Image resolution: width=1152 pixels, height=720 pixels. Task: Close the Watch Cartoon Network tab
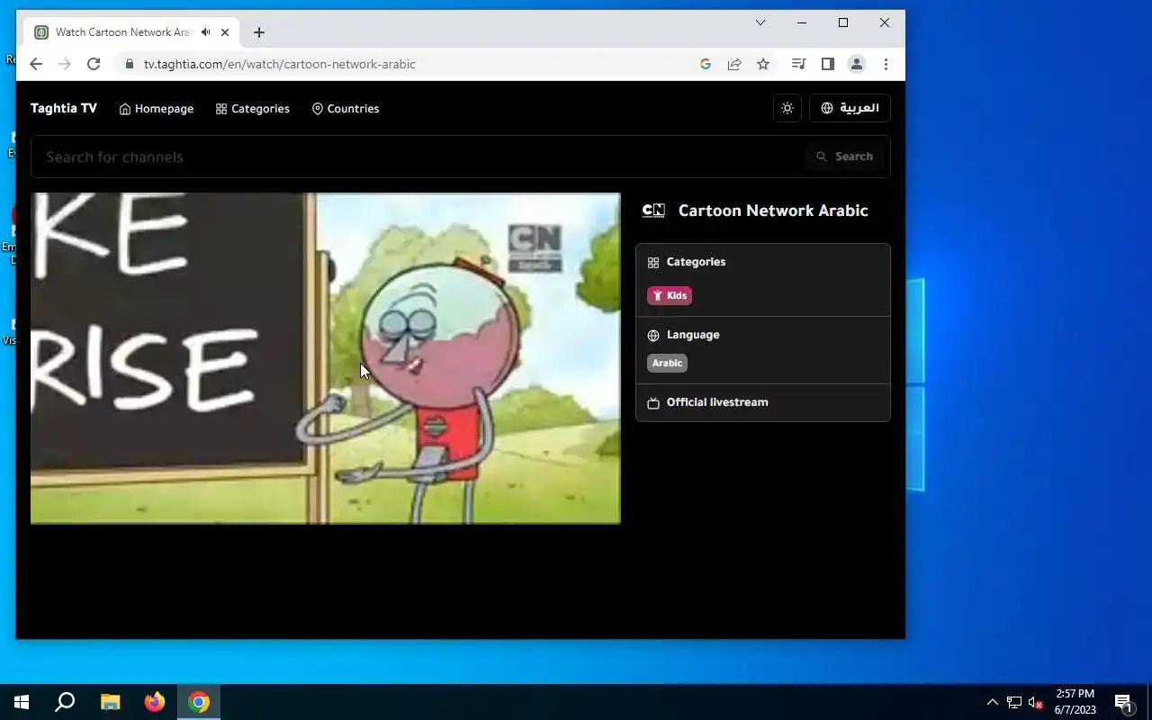point(225,32)
